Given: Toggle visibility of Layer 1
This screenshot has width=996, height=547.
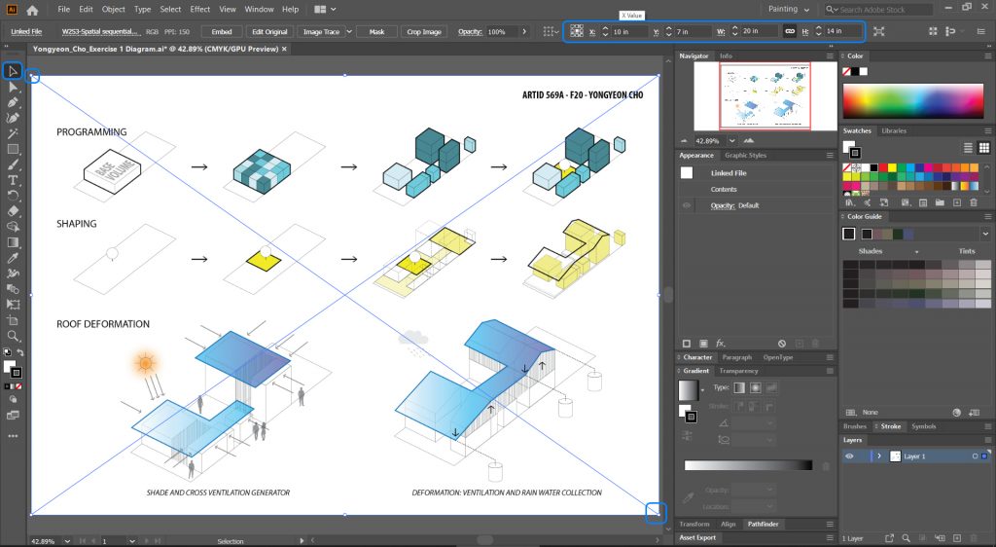Looking at the screenshot, I should [x=849, y=456].
